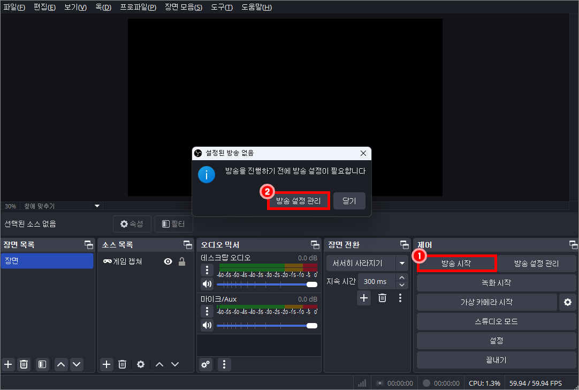Open source properties gear in source list
Image resolution: width=579 pixels, height=390 pixels.
point(141,364)
